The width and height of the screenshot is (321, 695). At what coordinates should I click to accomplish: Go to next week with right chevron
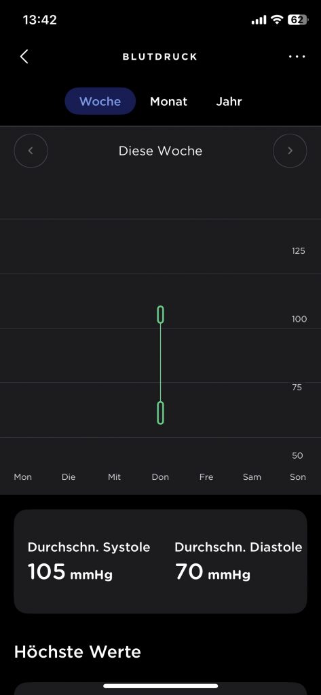point(290,151)
